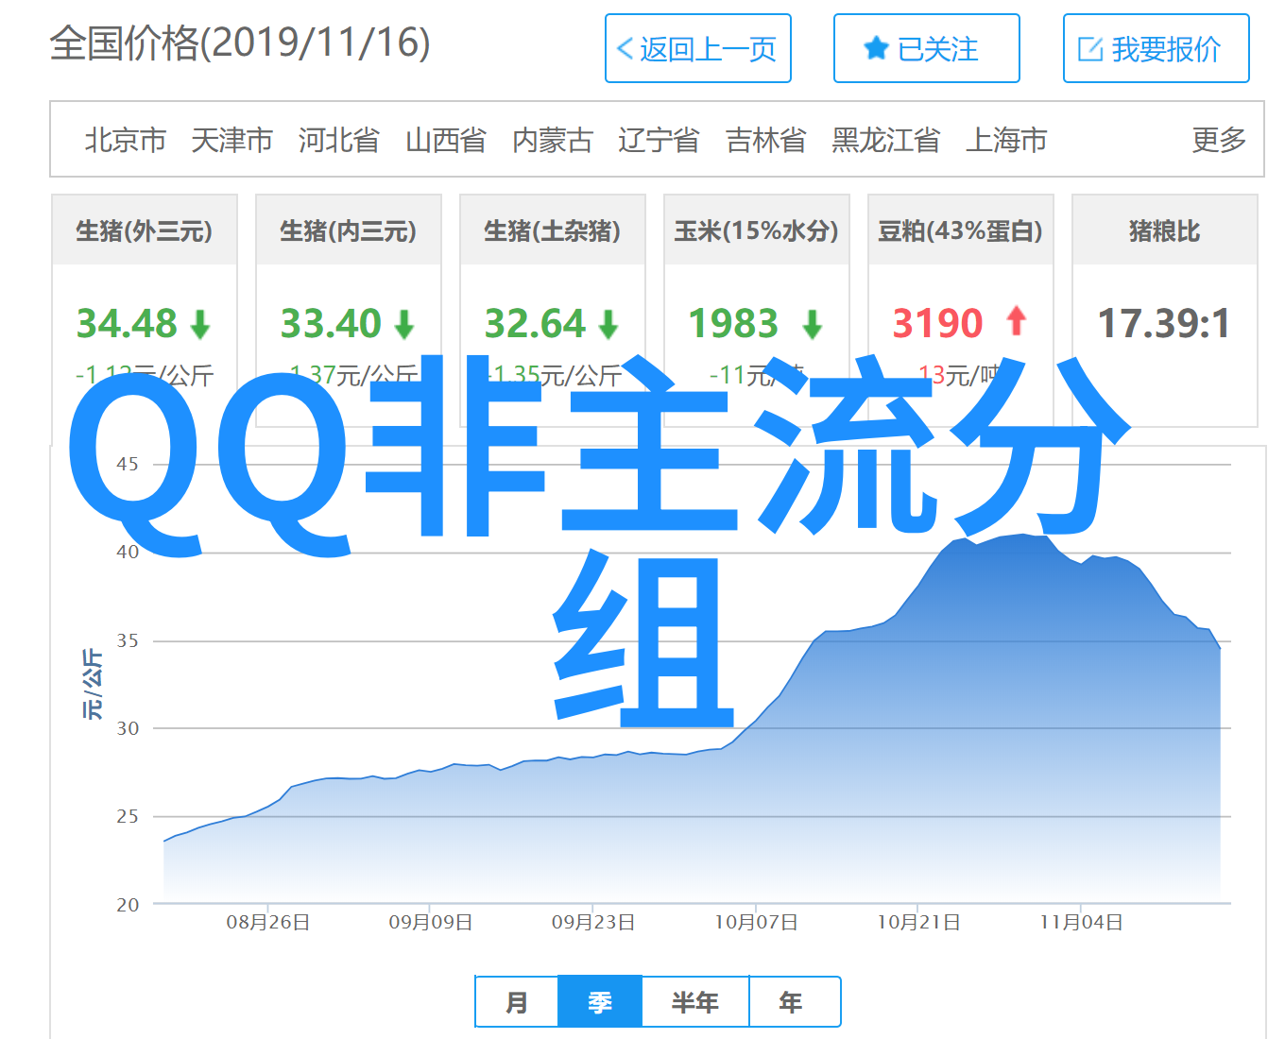1285x1039 pixels.
Task: Open the 我要报价 quote button
Action: click(x=1156, y=48)
